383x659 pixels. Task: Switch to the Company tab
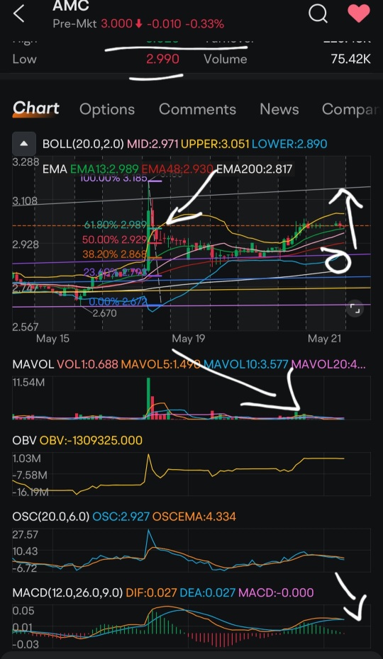[350, 109]
